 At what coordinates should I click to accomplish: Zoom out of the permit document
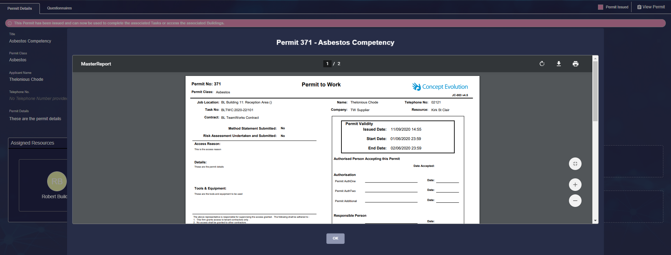[x=575, y=201]
